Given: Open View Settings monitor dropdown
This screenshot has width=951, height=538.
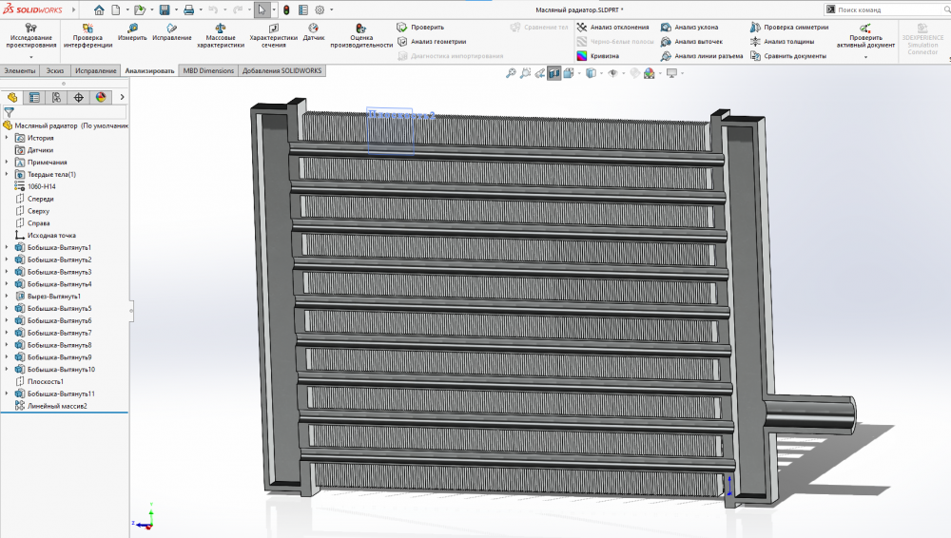Looking at the screenshot, I should 672,73.
